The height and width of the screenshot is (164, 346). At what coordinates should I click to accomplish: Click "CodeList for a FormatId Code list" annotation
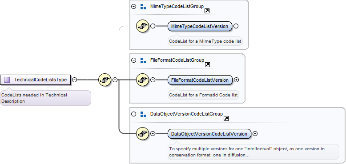pos(203,95)
